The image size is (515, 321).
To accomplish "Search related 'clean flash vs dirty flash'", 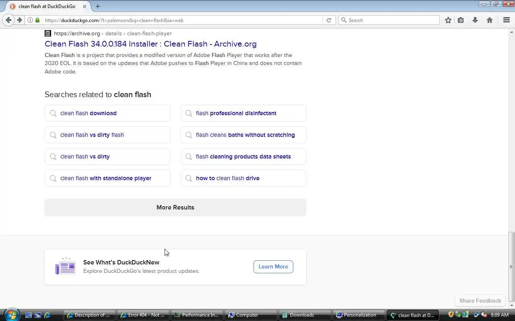I will click(107, 135).
